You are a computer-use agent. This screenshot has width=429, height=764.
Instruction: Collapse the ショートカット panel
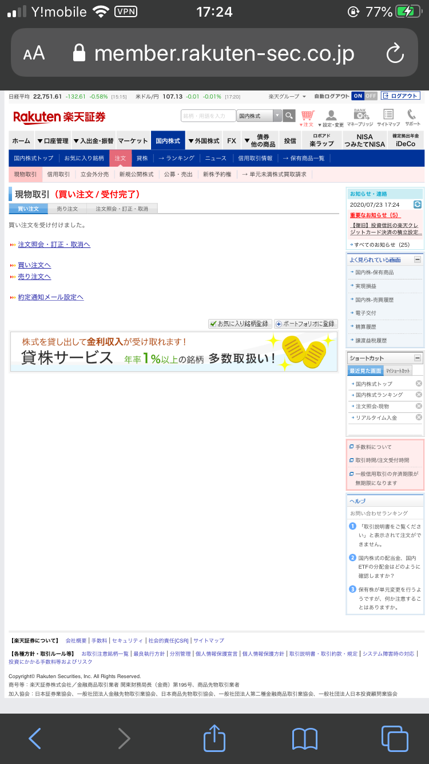pyautogui.click(x=418, y=358)
